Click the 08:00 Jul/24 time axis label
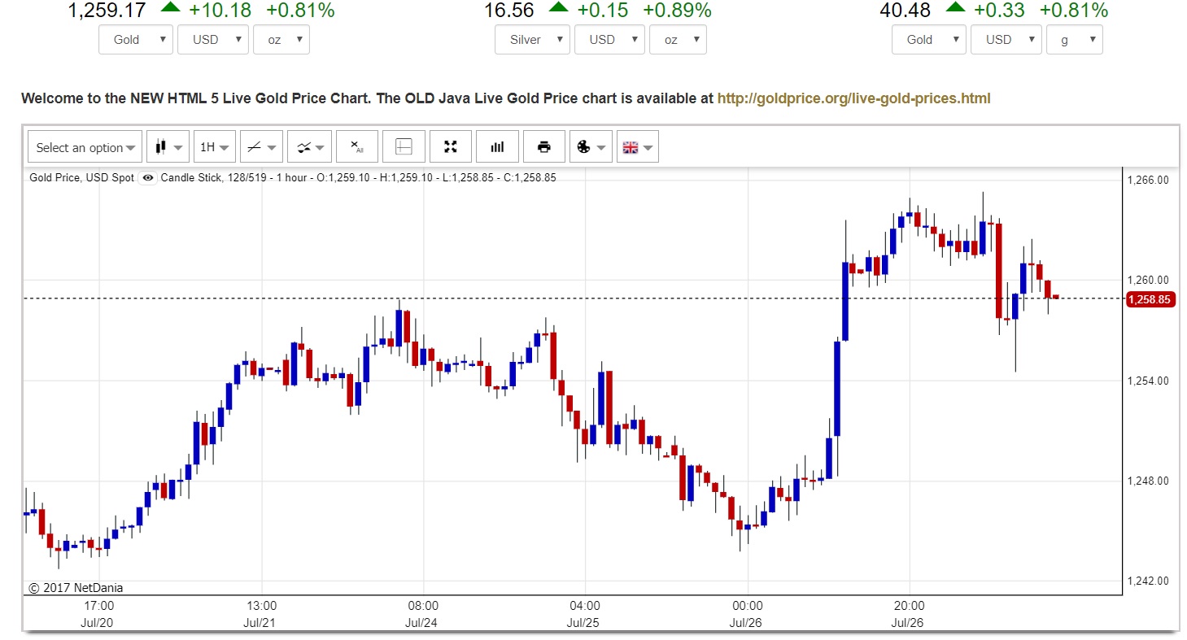Image resolution: width=1187 pixels, height=640 pixels. click(423, 614)
